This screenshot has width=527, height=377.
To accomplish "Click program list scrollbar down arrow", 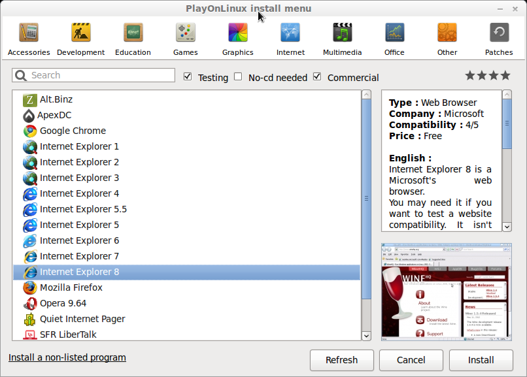I will tap(366, 336).
